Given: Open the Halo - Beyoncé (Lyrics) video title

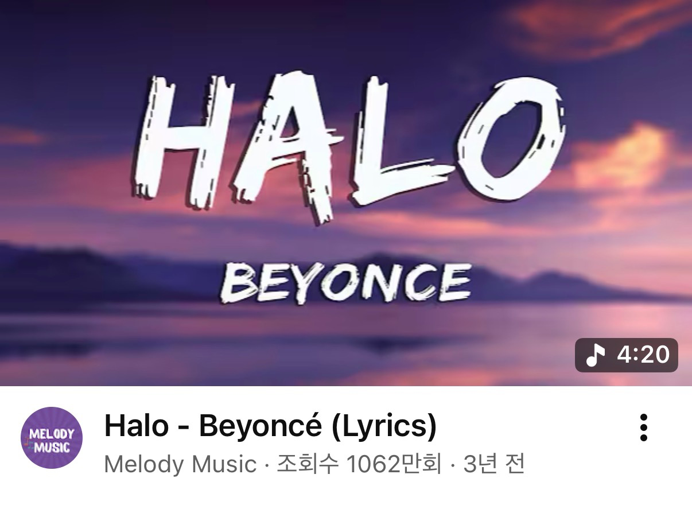Looking at the screenshot, I should pos(270,426).
